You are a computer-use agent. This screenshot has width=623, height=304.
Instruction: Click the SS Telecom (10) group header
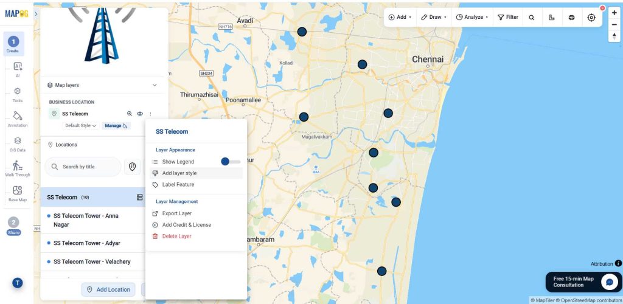tap(94, 197)
